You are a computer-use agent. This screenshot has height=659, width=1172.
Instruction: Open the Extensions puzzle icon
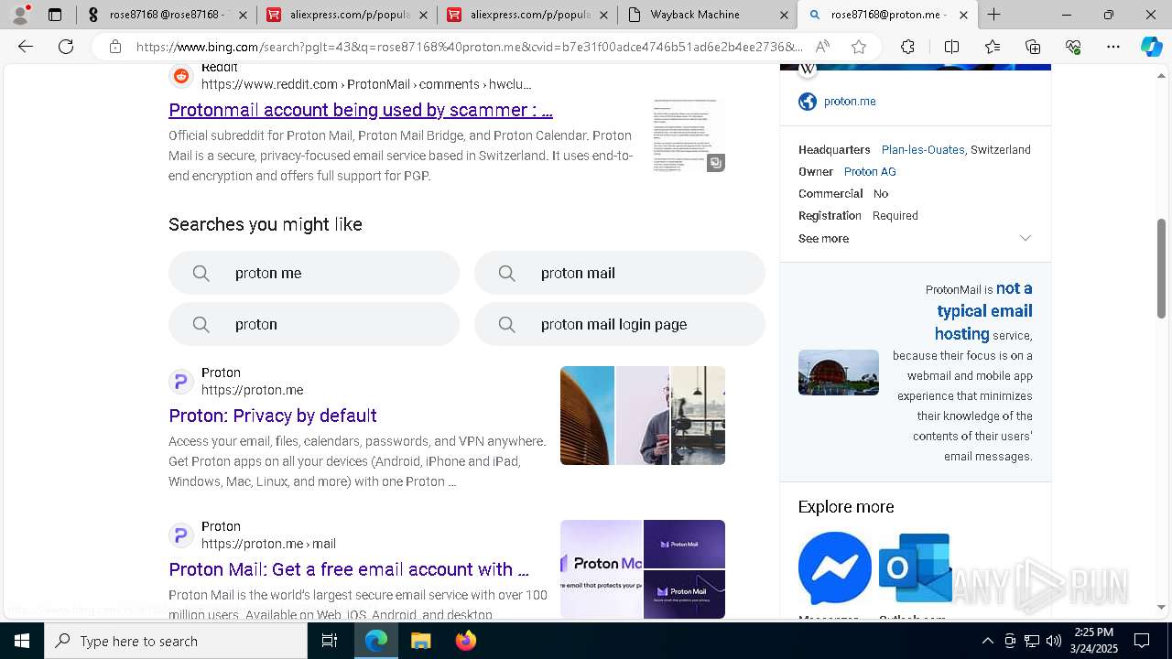coord(907,47)
